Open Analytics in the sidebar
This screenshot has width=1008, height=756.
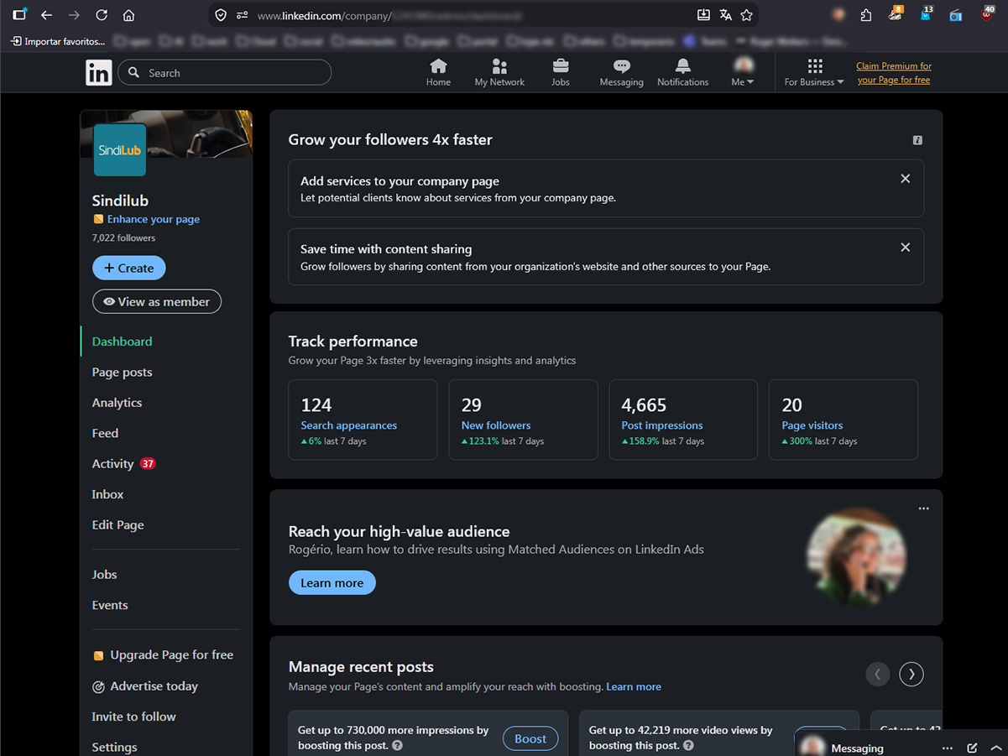point(117,403)
